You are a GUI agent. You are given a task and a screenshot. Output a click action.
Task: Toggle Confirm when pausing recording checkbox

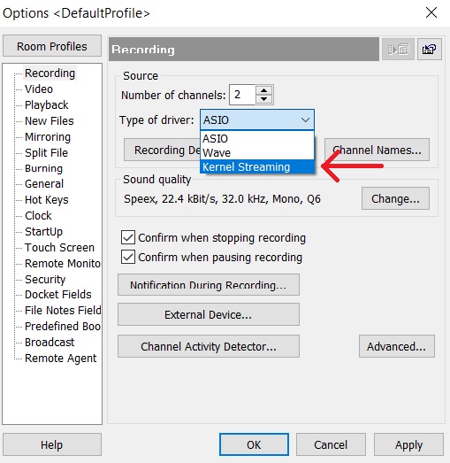128,257
